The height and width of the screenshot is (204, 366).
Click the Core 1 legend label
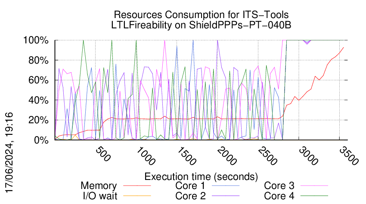190,186
